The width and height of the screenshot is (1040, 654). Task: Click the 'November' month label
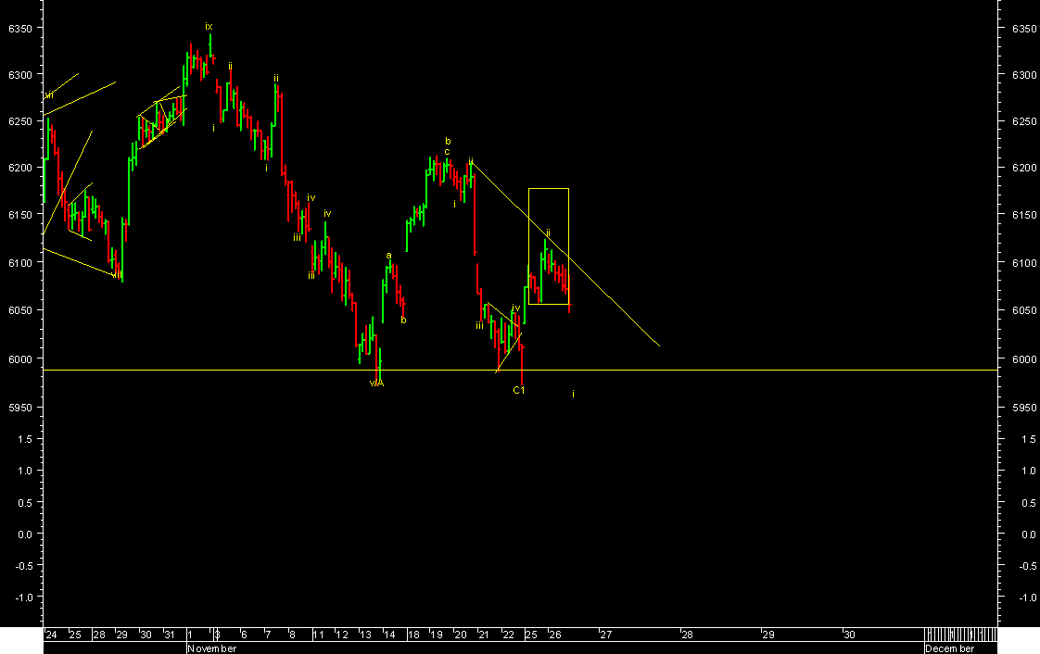(x=211, y=648)
